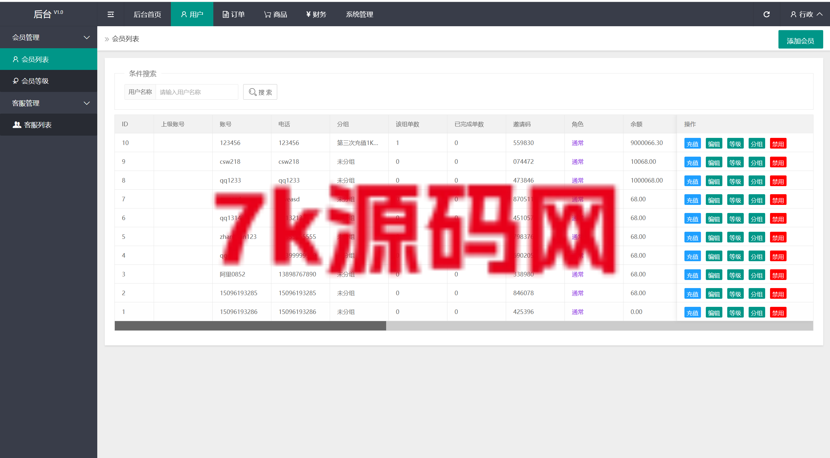Click 充值 for account csw218
The width and height of the screenshot is (830, 458).
[x=693, y=162]
